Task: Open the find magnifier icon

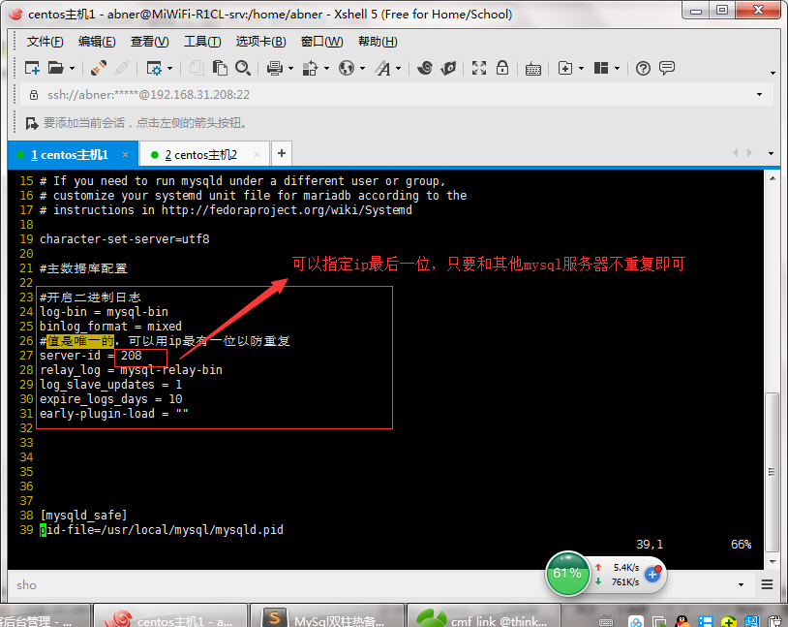Action: click(243, 68)
